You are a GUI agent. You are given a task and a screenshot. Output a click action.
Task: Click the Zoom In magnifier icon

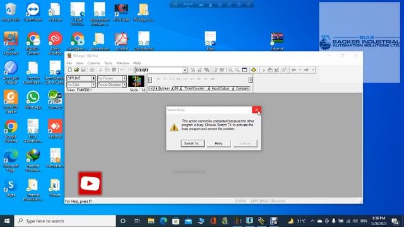point(230,70)
